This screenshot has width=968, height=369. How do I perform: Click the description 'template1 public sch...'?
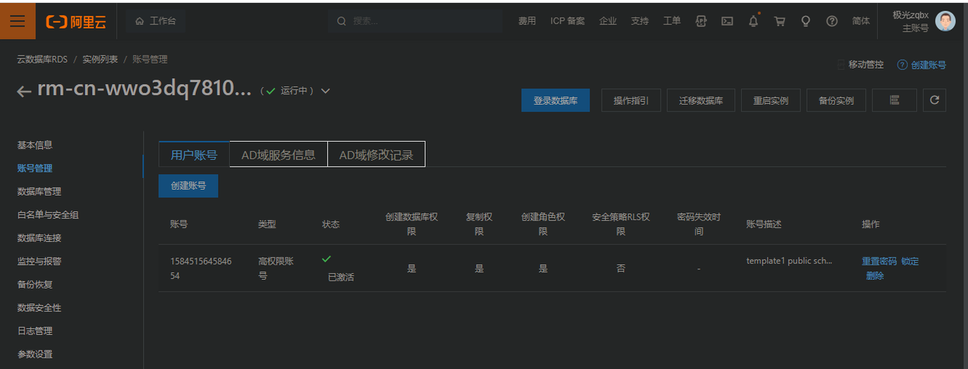[x=790, y=261]
